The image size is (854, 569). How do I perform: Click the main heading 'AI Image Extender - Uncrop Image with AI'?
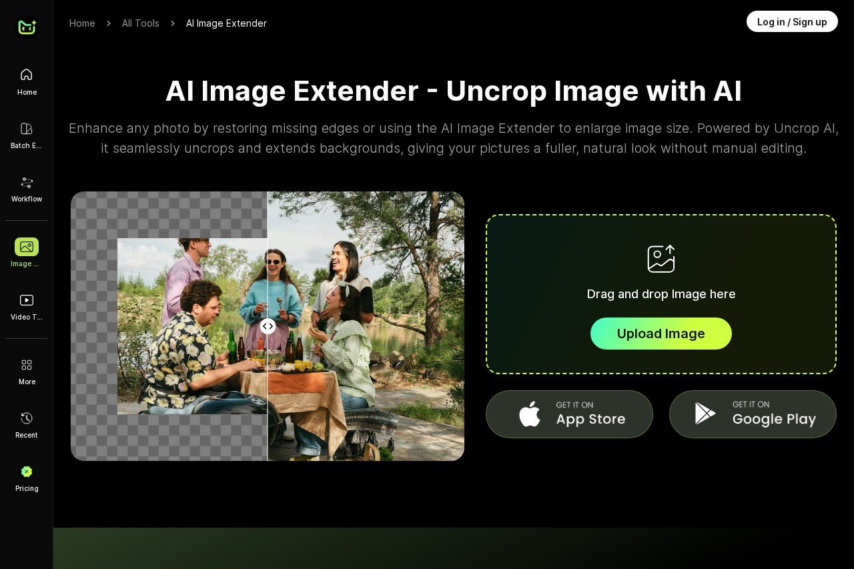(454, 91)
